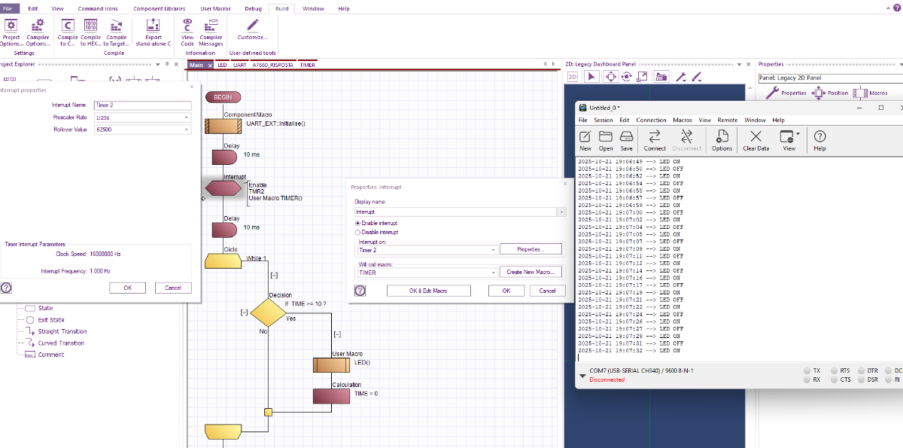Open the Debug ribbon tab
The height and width of the screenshot is (448, 903).
click(254, 8)
